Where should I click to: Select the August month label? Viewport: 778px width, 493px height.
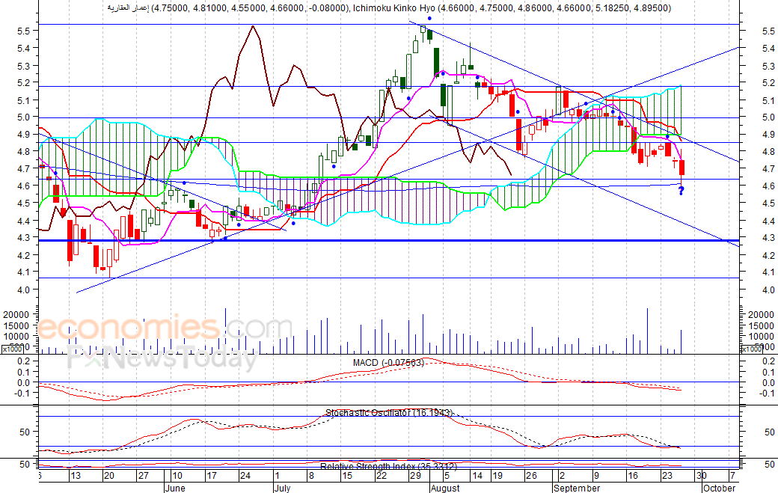[x=445, y=488]
